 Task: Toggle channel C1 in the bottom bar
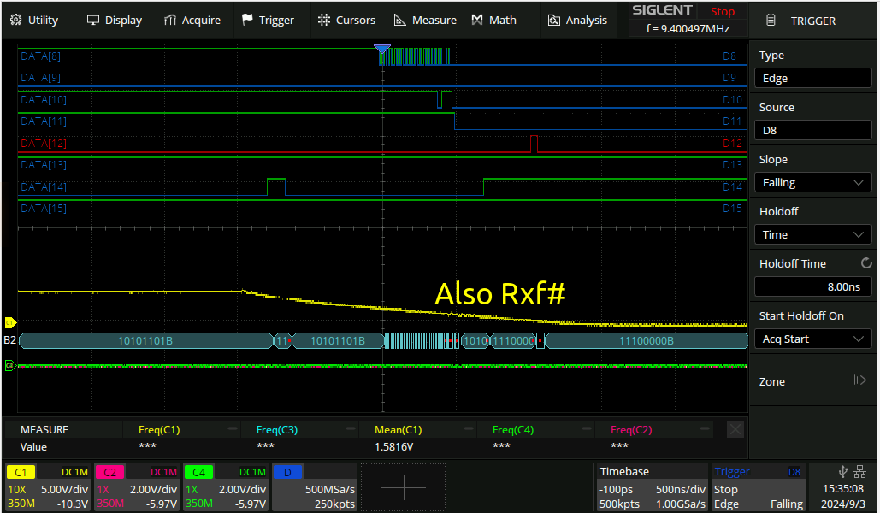[47, 488]
